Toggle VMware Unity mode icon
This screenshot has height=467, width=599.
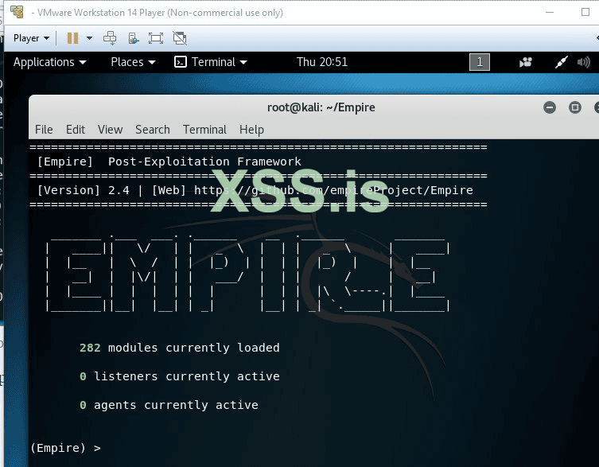[180, 38]
